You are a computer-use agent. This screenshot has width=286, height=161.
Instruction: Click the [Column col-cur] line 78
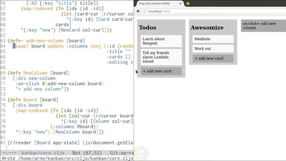(x=97, y=121)
